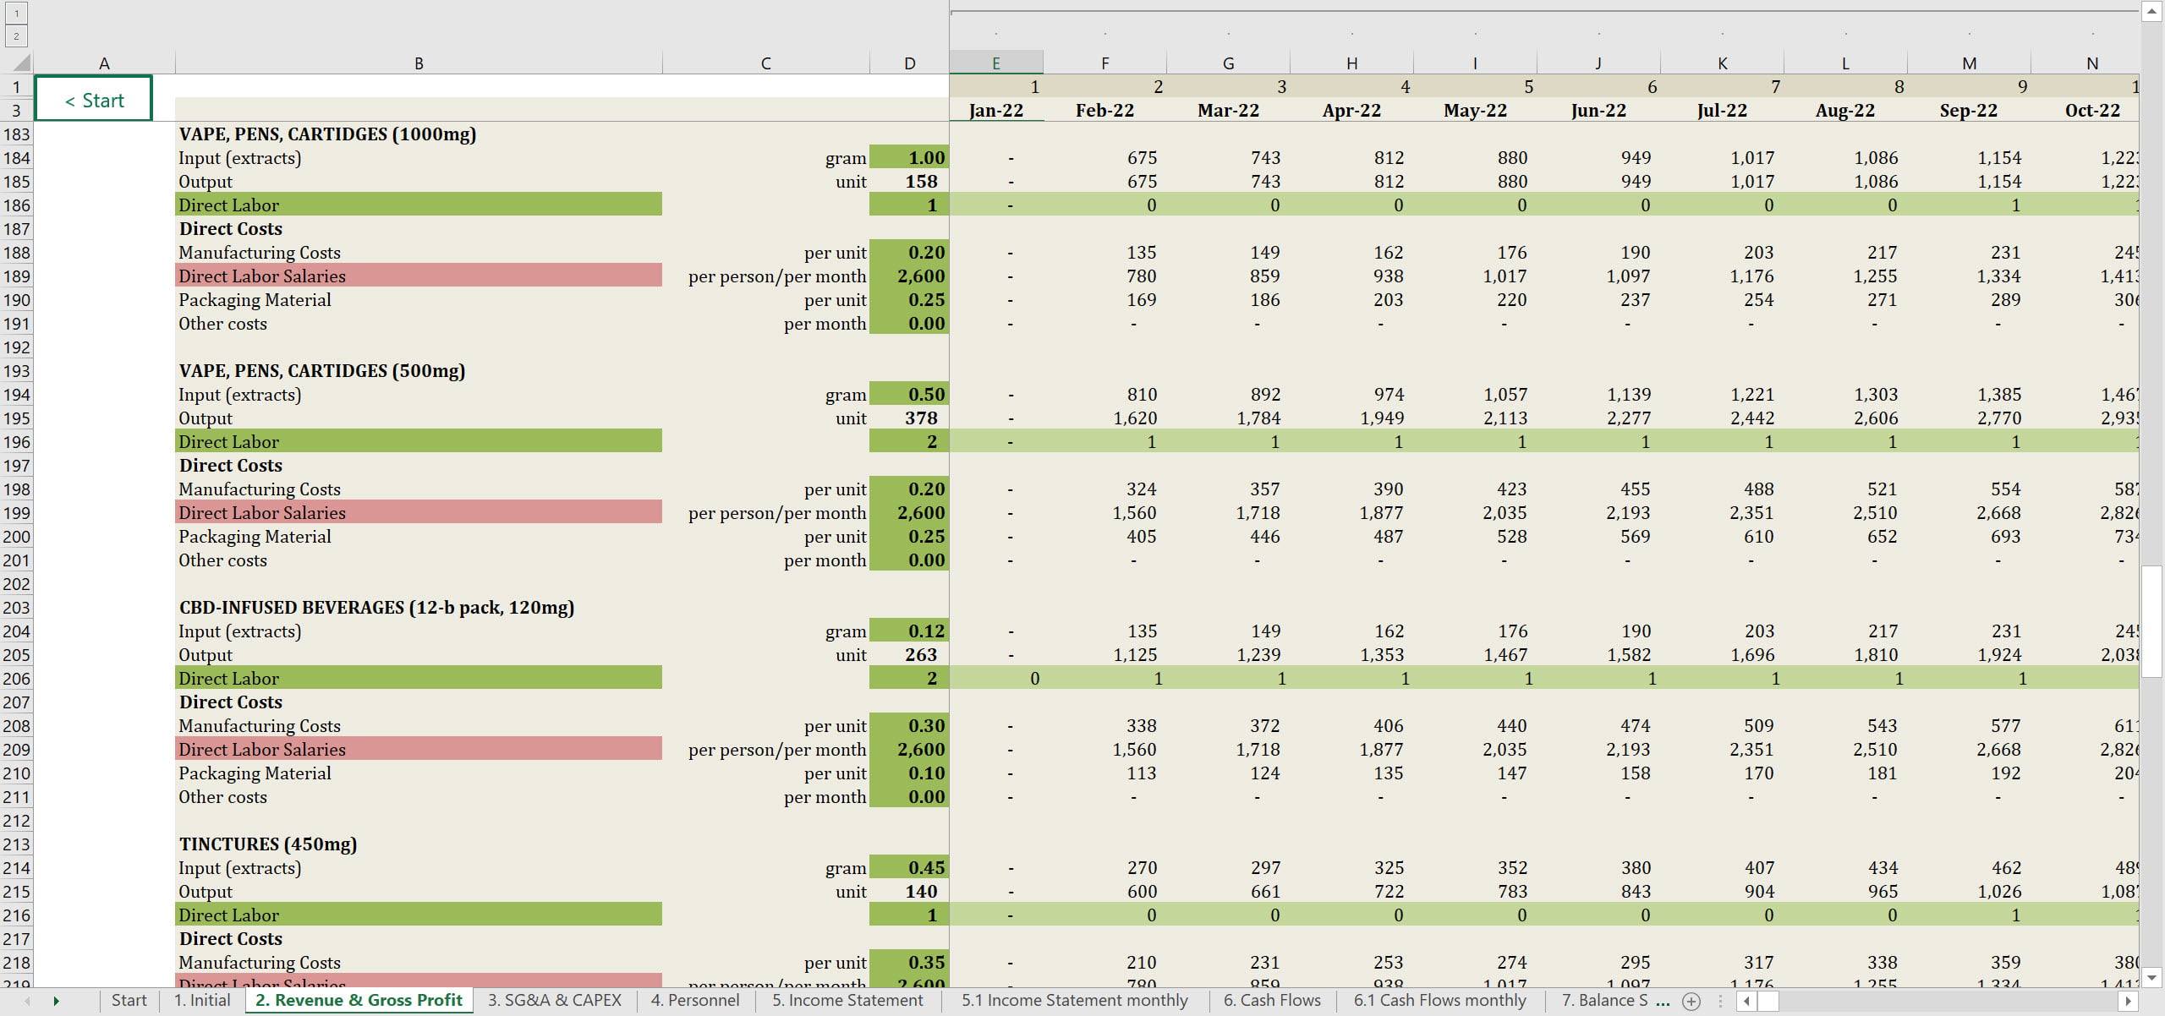
Task: Click outline level 2 button
Action: (16, 36)
